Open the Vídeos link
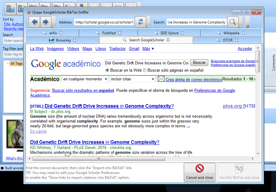Image resolution: width=276 pixels, height=192 pixels. [x=73, y=49]
